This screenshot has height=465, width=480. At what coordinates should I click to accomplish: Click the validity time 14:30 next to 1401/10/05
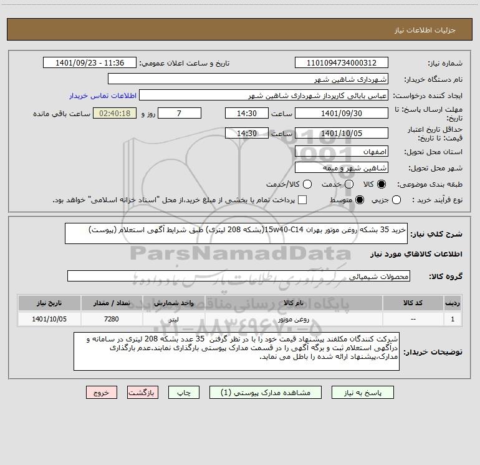[x=247, y=133]
